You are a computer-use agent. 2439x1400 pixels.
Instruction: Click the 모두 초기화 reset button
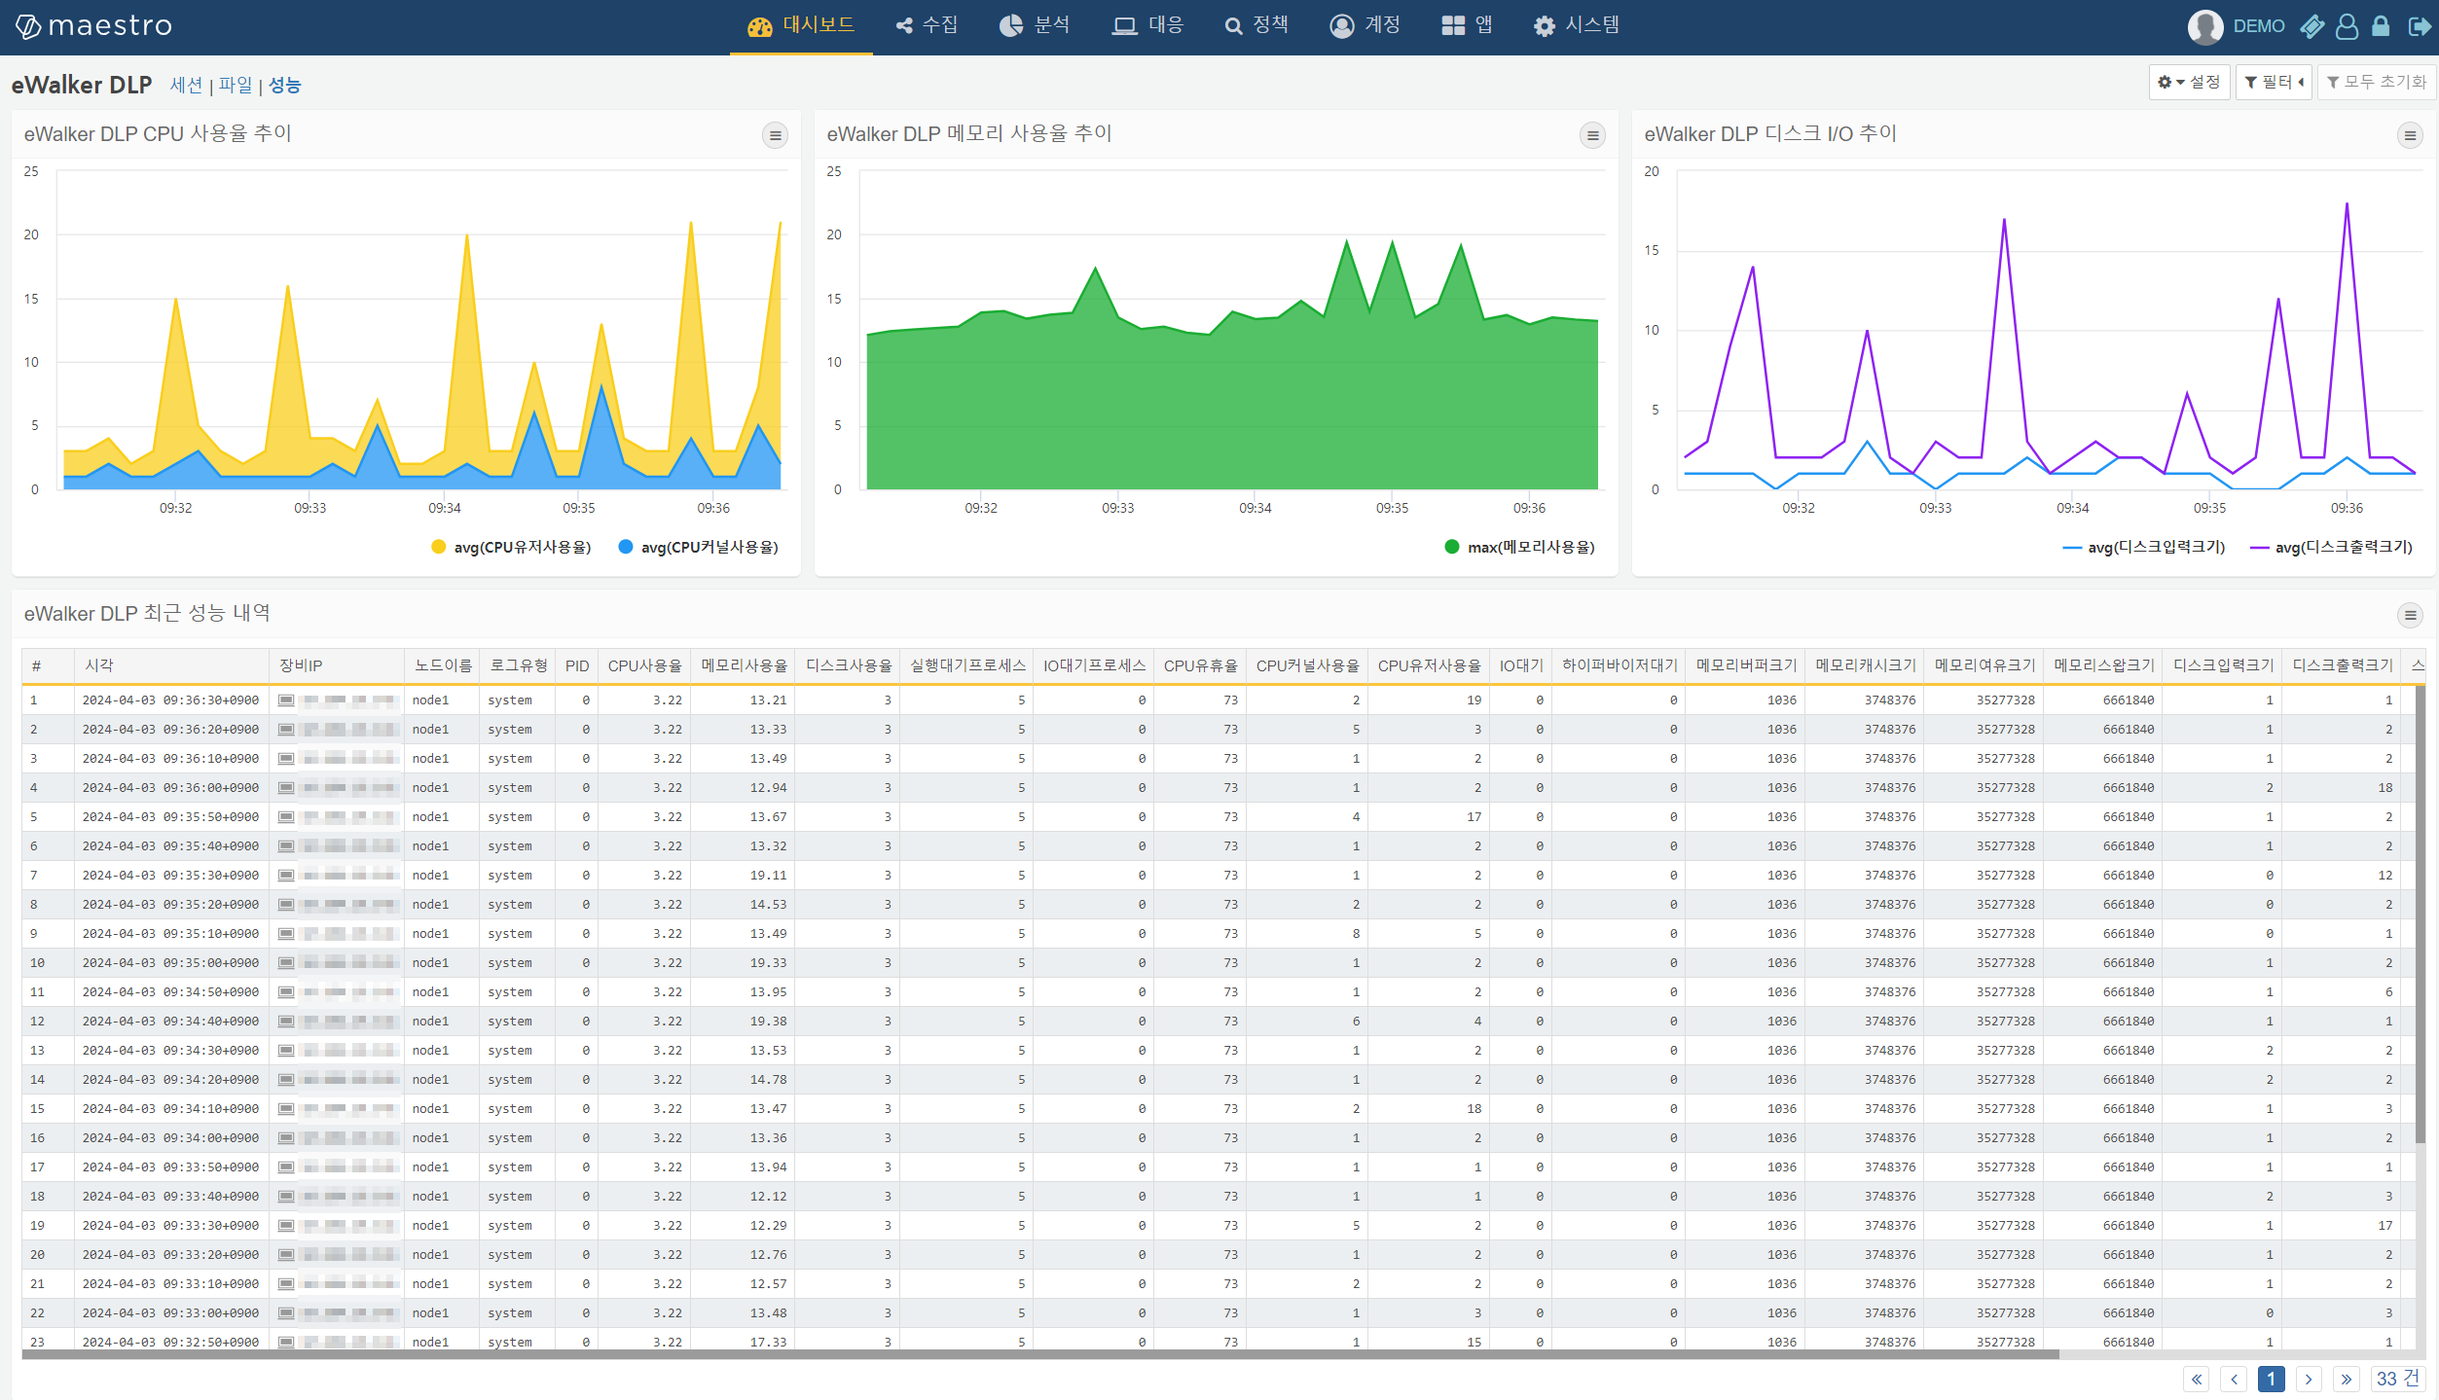coord(2377,82)
